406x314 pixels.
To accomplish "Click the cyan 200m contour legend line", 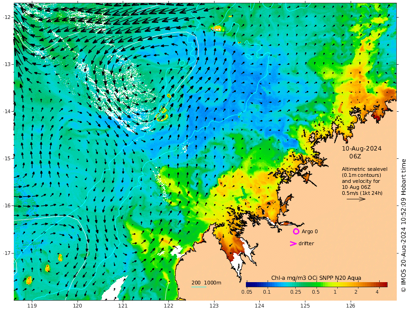I will coord(198,287).
